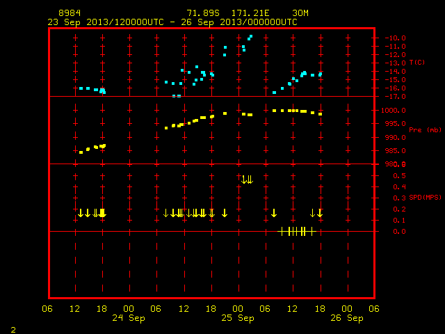Click the frame number 2 indicator
The height and width of the screenshot is (334, 445).
pyautogui.click(x=13, y=330)
